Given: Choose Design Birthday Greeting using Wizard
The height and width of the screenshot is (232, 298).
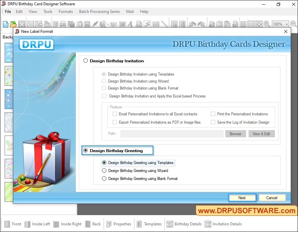Looking at the screenshot, I should click(104, 170).
